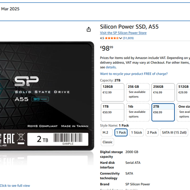Click the SSD product image

47,96
